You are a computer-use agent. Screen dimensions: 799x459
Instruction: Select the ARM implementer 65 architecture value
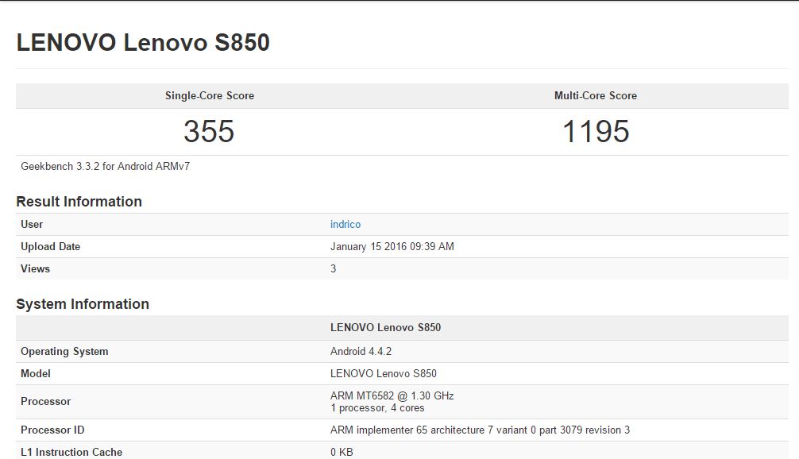480,430
